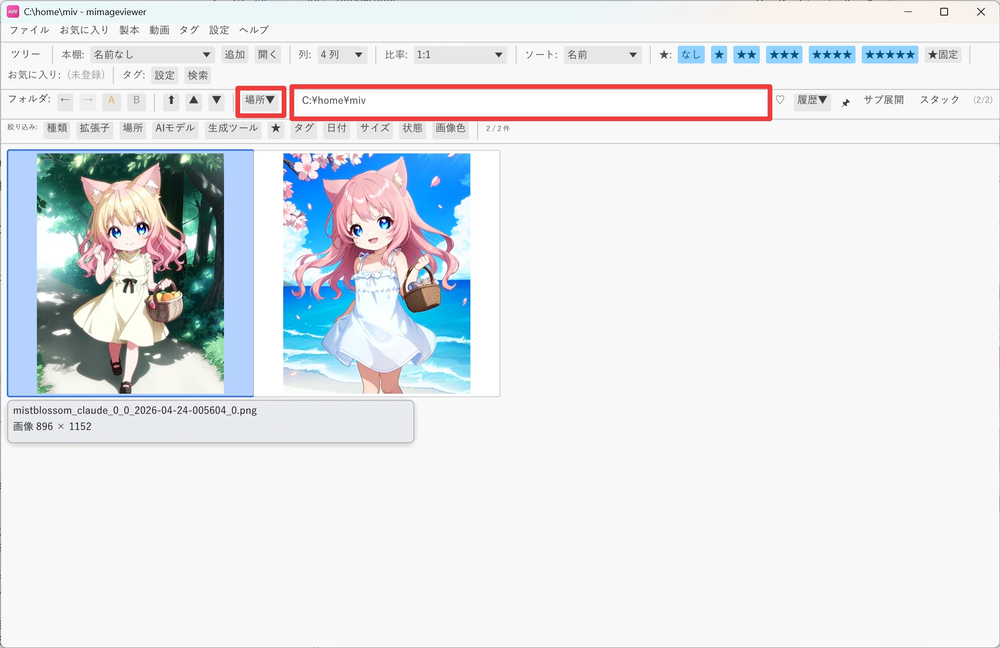
Task: Filter by 種類 type
Action: [x=57, y=128]
